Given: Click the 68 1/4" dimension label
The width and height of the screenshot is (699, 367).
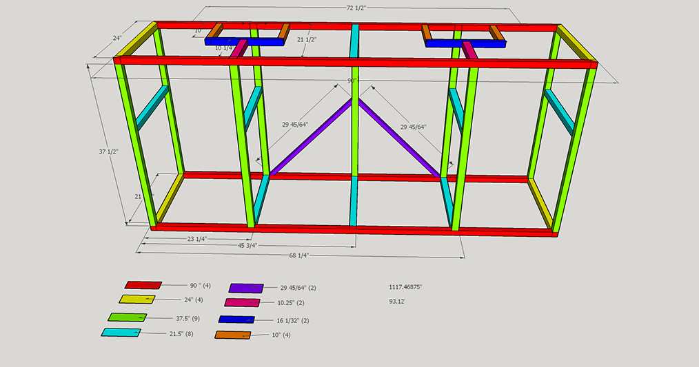Looking at the screenshot, I should (299, 255).
